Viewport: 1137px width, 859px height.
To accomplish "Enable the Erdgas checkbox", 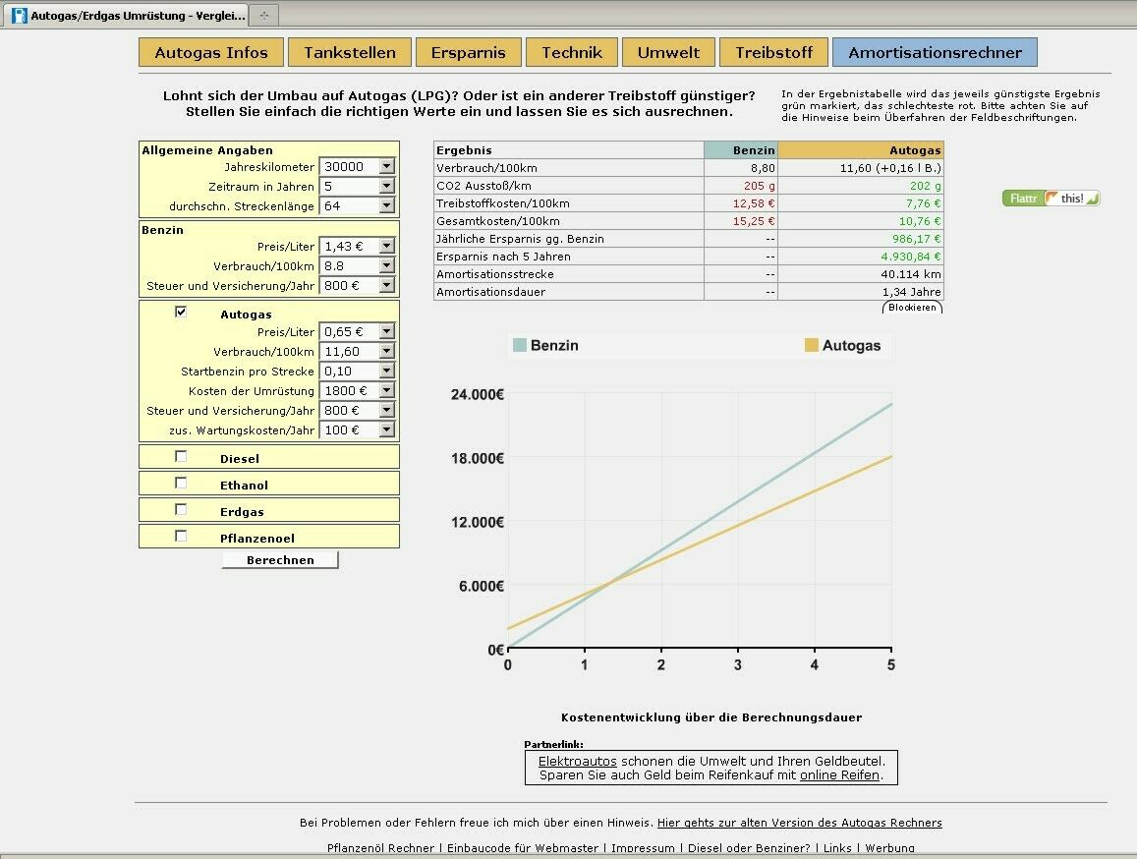I will (x=181, y=509).
